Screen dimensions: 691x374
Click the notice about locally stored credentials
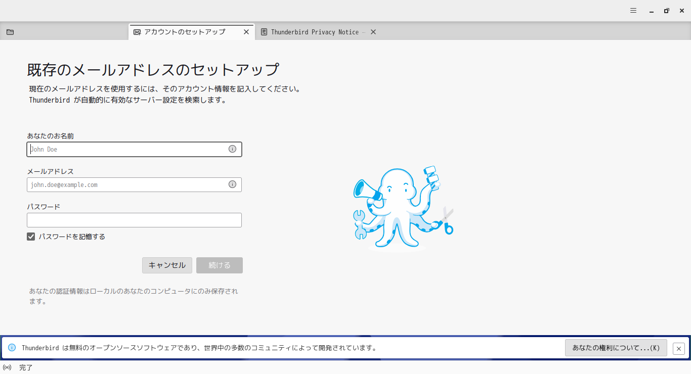point(134,296)
